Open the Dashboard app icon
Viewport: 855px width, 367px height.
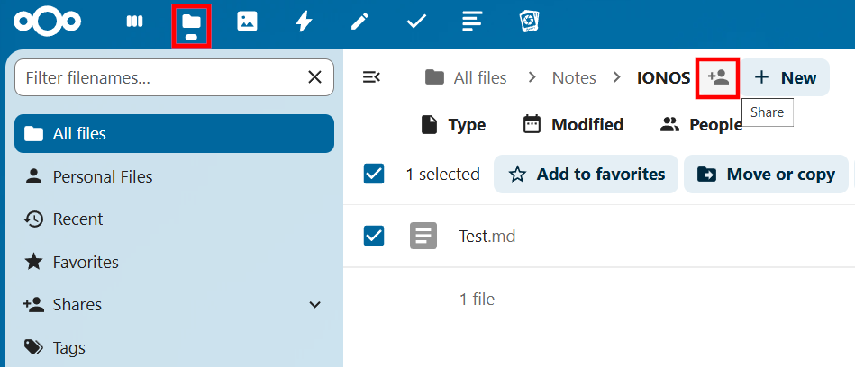[134, 22]
